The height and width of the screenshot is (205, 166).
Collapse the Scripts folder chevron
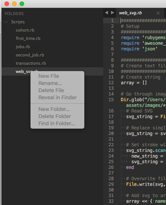tap(6, 22)
